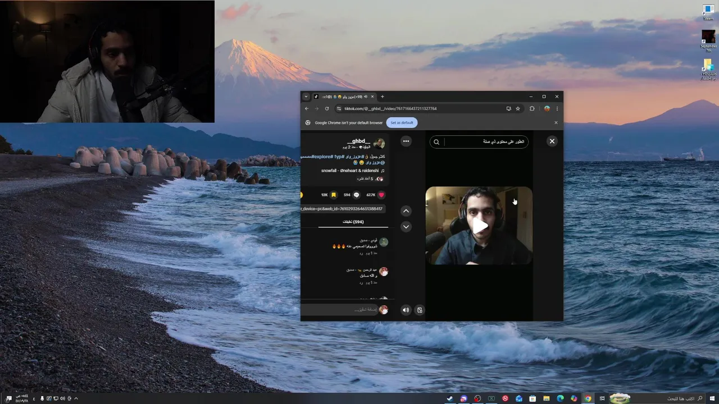Click the taskbar search box
This screenshot has height=404, width=719.
tap(656, 398)
